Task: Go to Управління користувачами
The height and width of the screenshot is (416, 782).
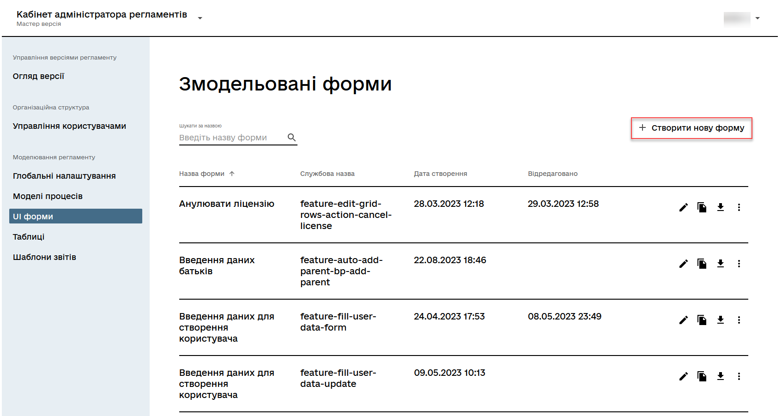Action: point(69,126)
